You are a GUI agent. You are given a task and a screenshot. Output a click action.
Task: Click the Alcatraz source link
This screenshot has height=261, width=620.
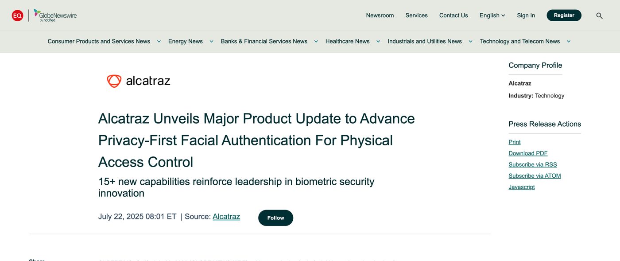coord(226,217)
